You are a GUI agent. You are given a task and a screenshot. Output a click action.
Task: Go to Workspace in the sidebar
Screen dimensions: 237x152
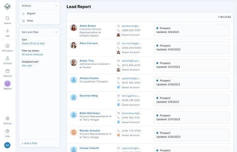7,48
